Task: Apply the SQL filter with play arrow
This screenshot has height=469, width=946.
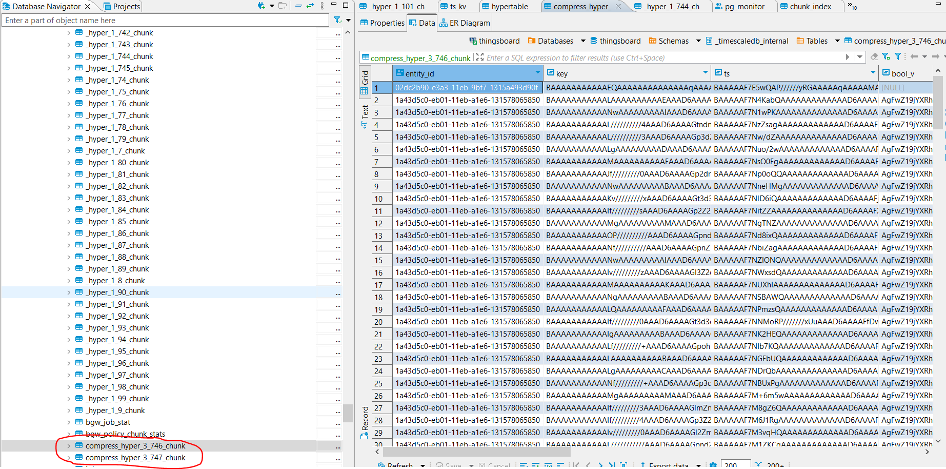Action: pos(847,57)
